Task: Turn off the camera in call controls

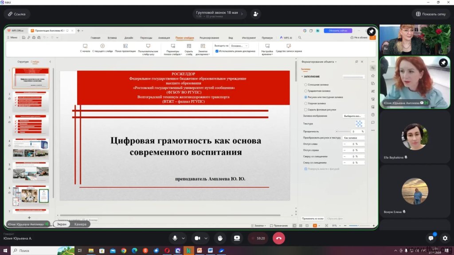Action: (197, 238)
